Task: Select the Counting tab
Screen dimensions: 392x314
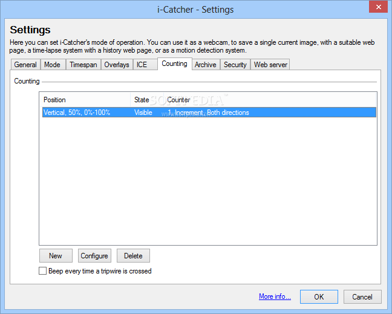Action: click(174, 64)
